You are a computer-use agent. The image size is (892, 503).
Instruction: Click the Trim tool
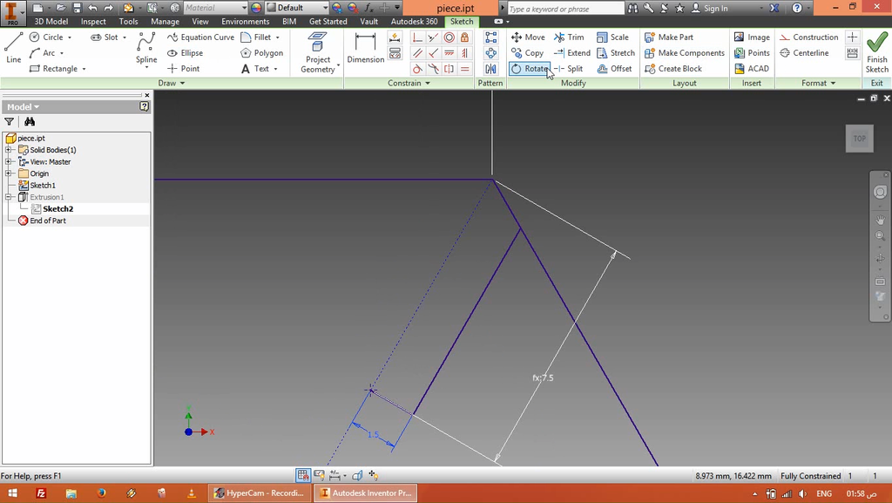(x=569, y=37)
